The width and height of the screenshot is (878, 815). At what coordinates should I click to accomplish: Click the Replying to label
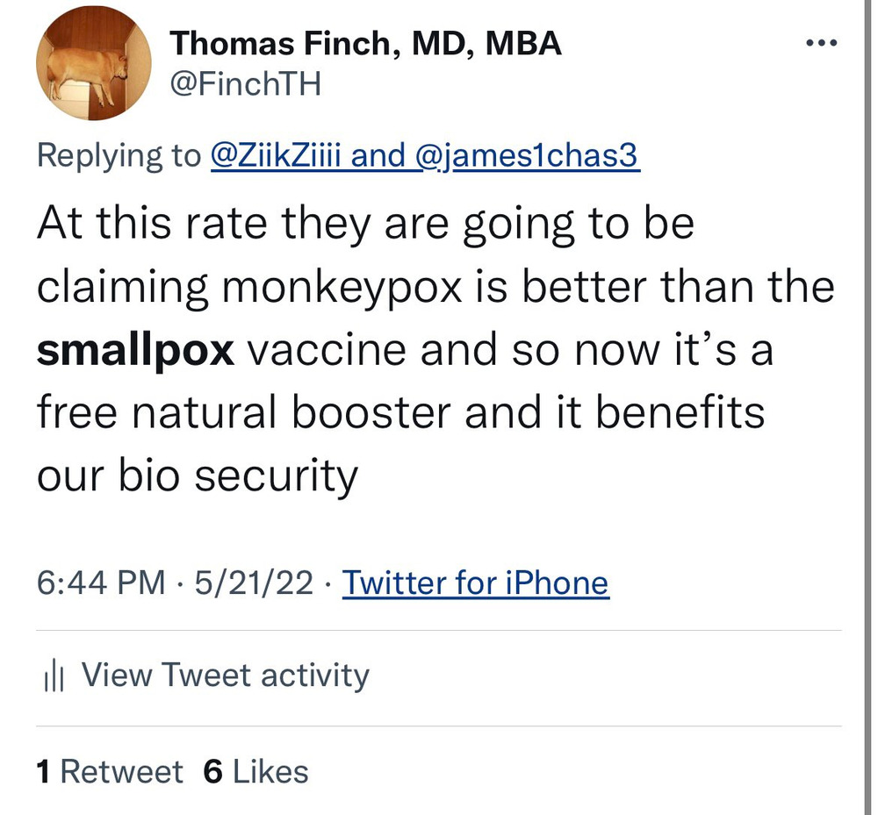point(119,155)
